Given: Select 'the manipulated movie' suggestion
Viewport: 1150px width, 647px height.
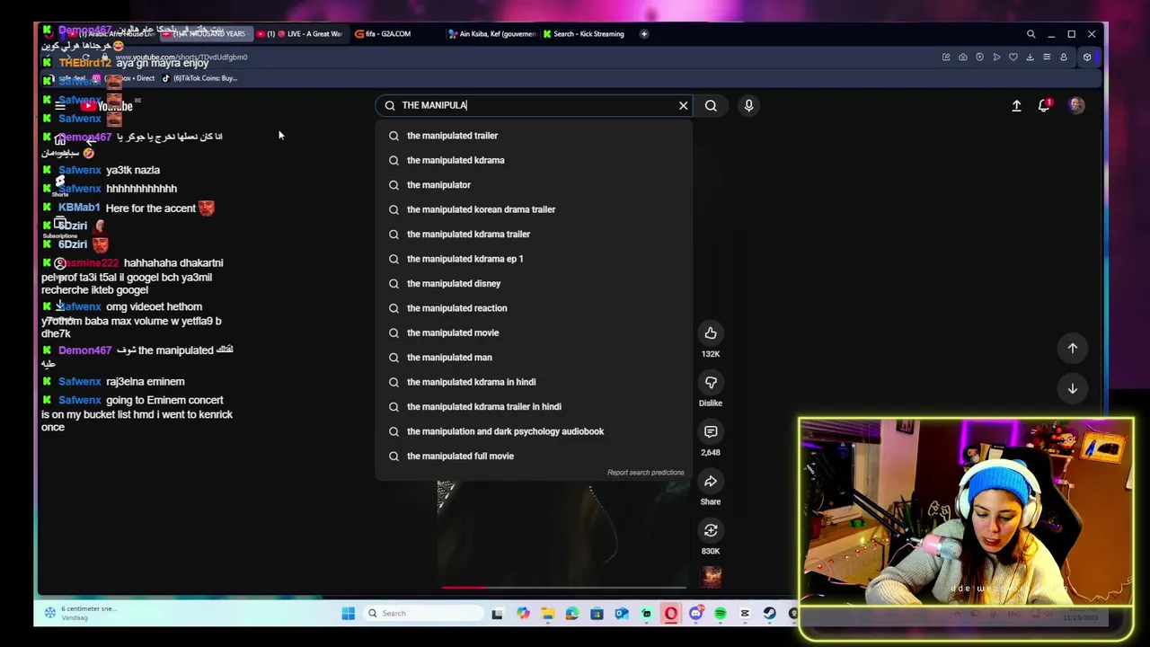Looking at the screenshot, I should pyautogui.click(x=535, y=332).
